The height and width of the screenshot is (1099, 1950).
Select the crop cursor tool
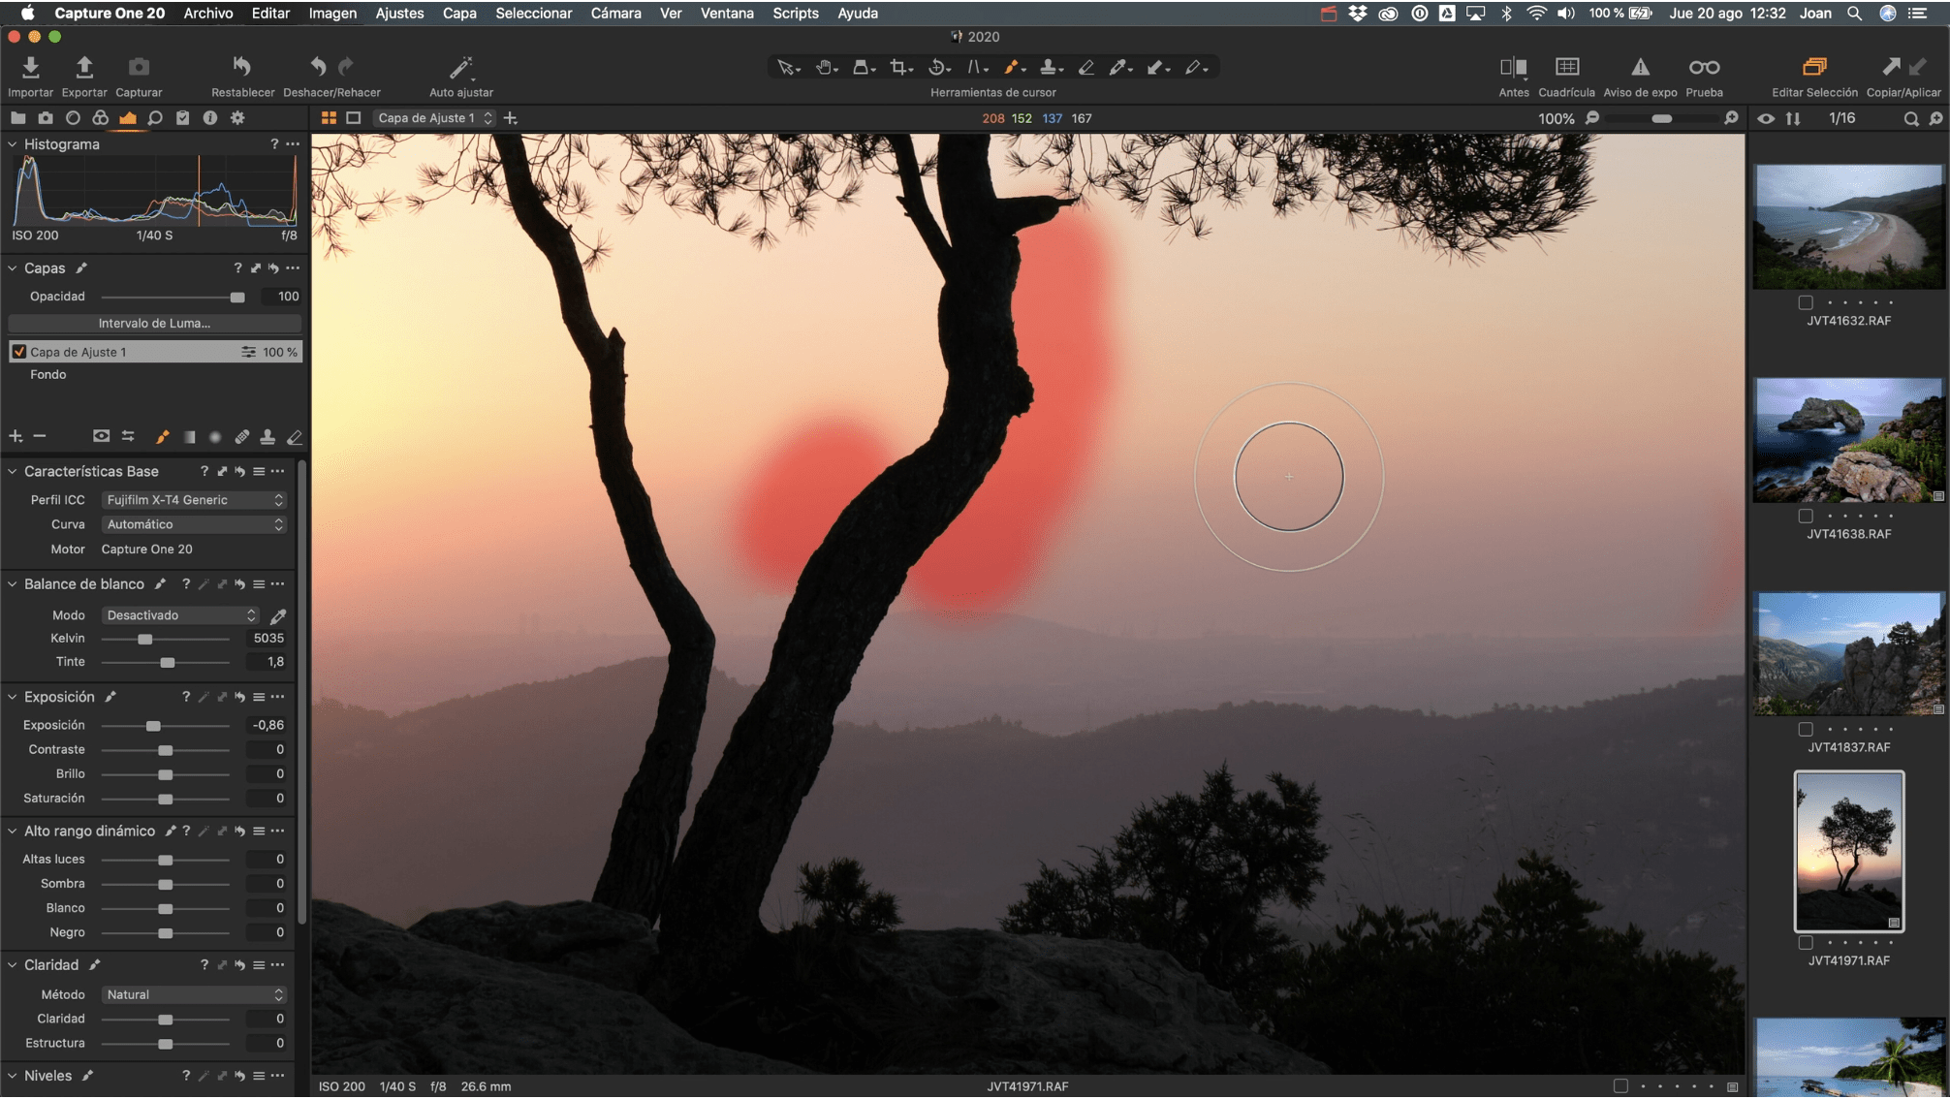pyautogui.click(x=898, y=67)
